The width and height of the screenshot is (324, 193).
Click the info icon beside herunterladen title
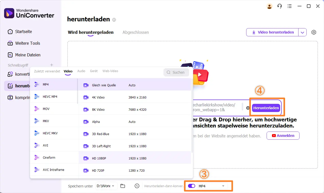pos(114,20)
